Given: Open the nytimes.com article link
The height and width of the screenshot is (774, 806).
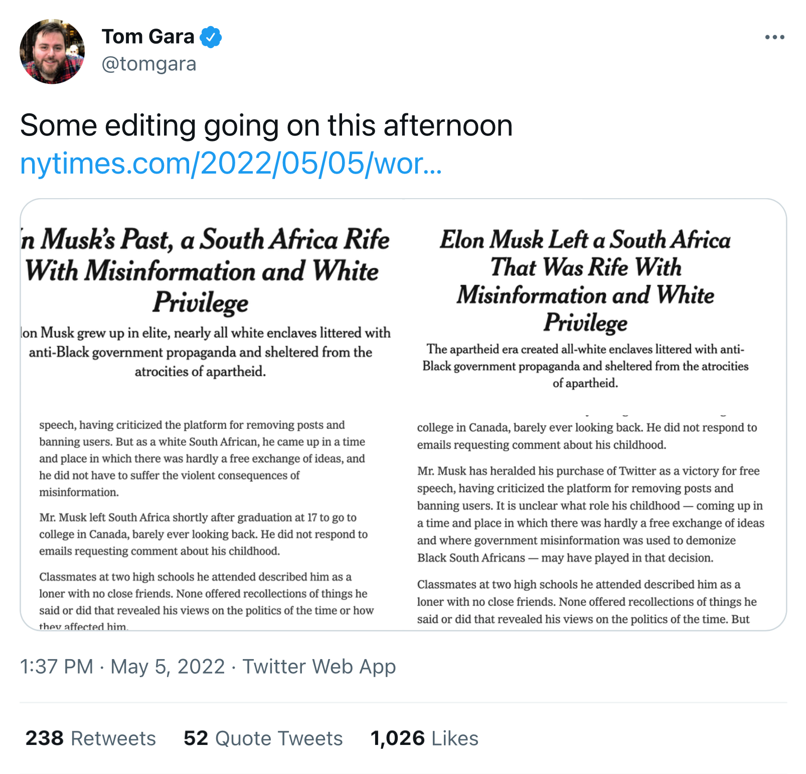Looking at the screenshot, I should pos(231,164).
